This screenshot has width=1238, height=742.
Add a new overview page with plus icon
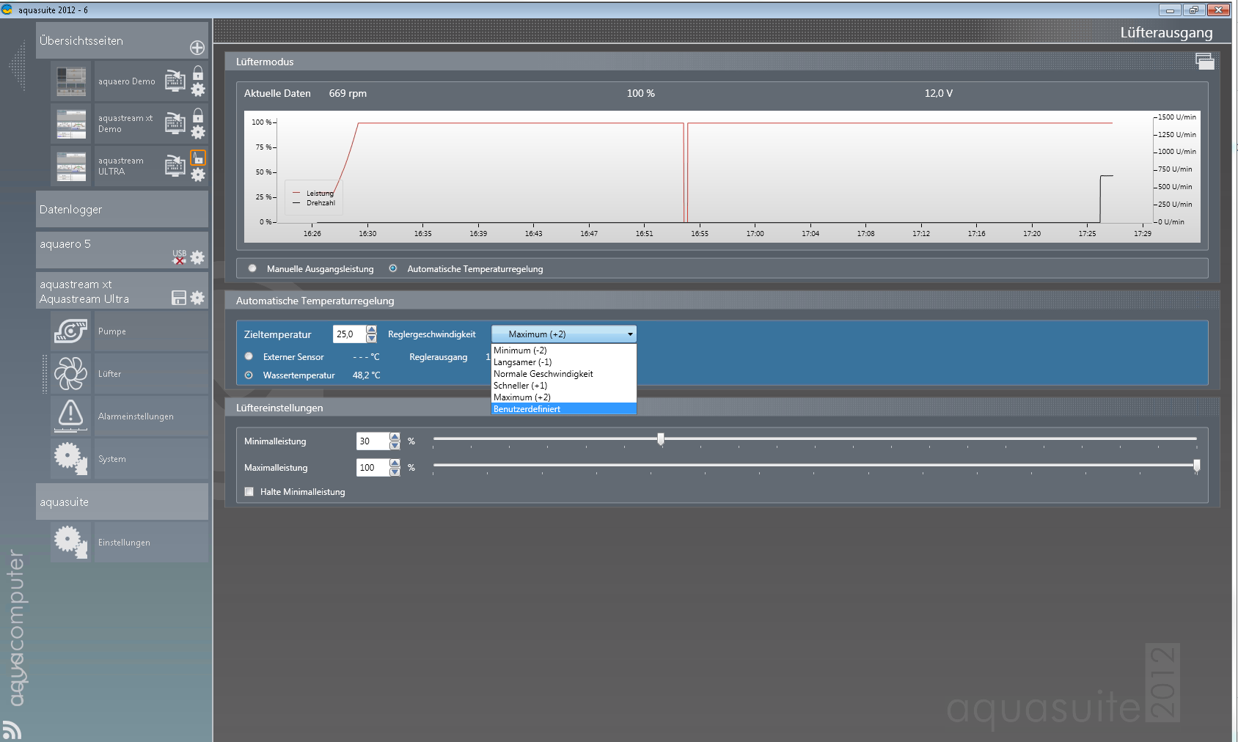[x=197, y=48]
